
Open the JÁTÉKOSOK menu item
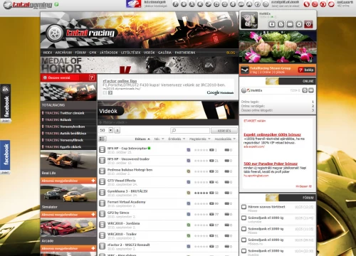pos(109,53)
